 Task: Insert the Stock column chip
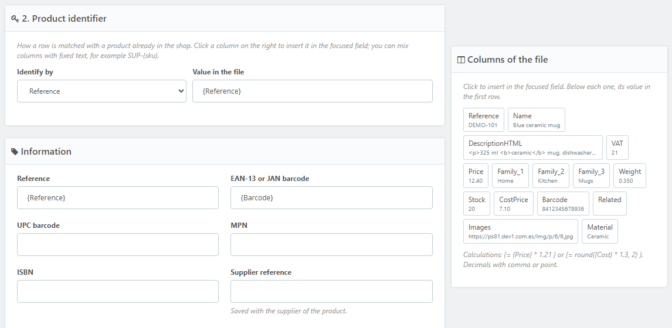477,203
